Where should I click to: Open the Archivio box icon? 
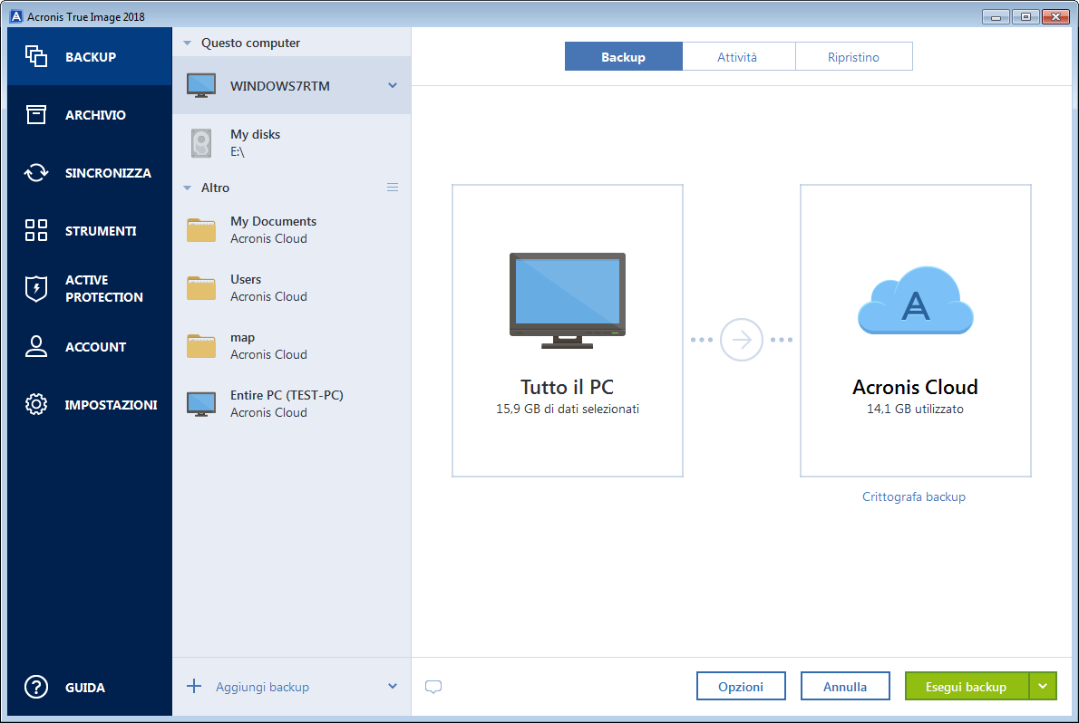(x=35, y=114)
